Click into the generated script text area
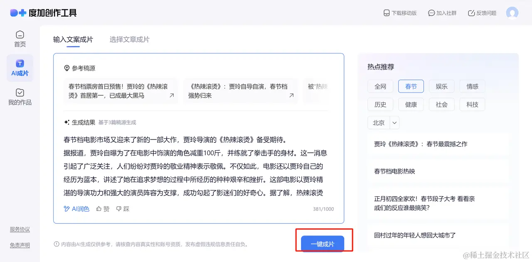Image resolution: width=532 pixels, height=262 pixels. (x=195, y=166)
